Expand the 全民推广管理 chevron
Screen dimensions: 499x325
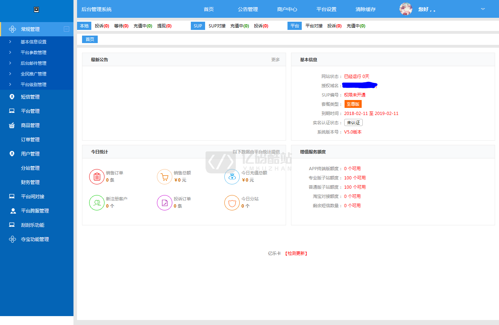tap(10, 74)
